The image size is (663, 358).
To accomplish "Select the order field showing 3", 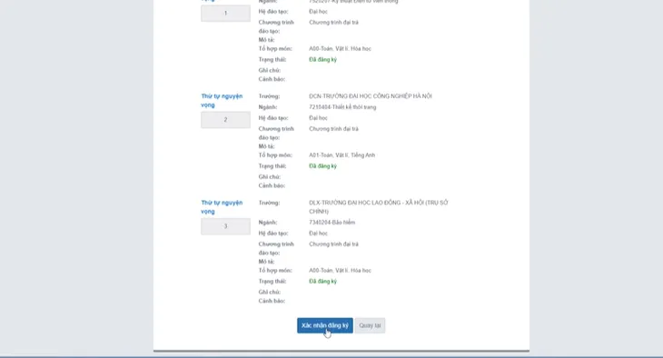I will (225, 226).
